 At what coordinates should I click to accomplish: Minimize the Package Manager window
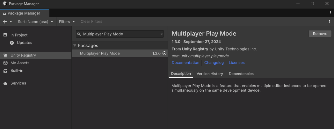pyautogui.click(x=298, y=3)
